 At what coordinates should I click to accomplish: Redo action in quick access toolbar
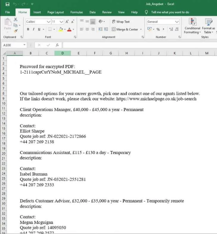pos(24,4)
